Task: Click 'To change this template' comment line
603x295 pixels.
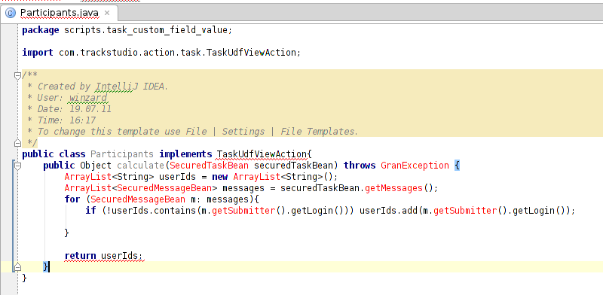Action: pos(193,132)
